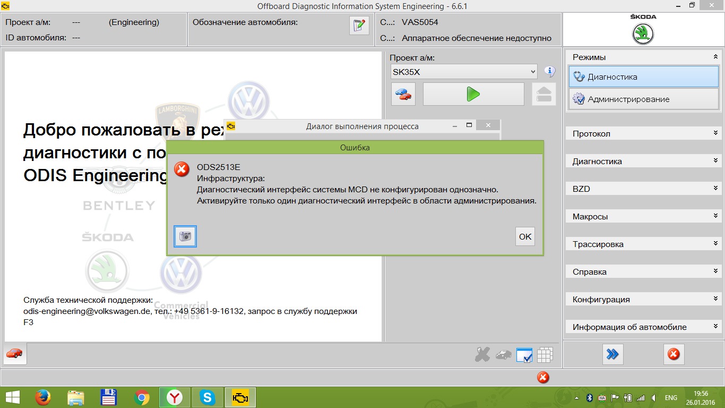
Task: Click the window-with-checkmark icon
Action: click(x=524, y=355)
